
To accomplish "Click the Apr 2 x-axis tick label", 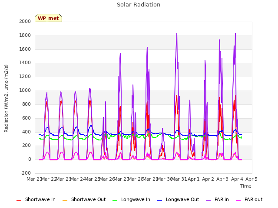I will [x=208, y=179].
